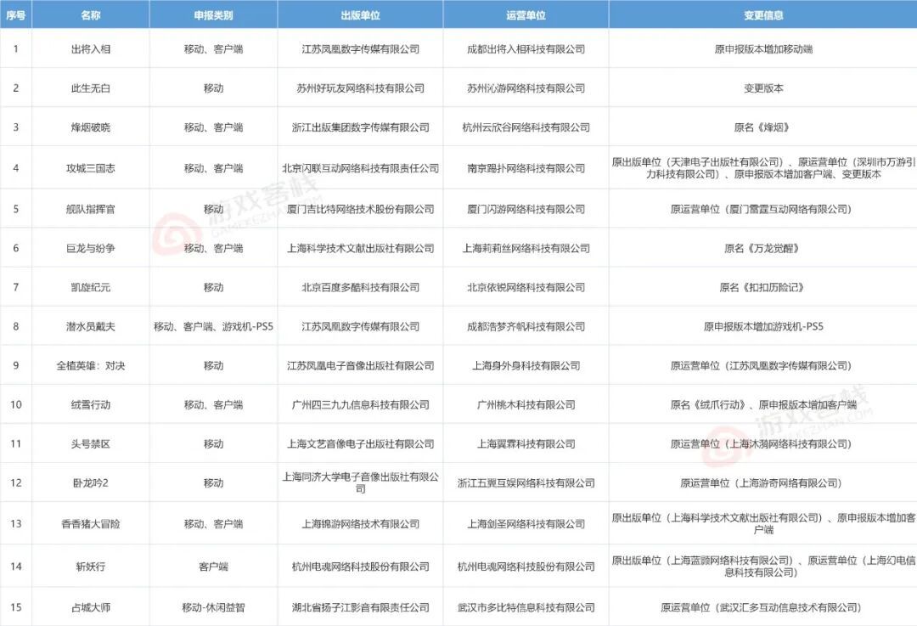Select the game name 出将入相
This screenshot has width=917, height=626.
(91, 49)
